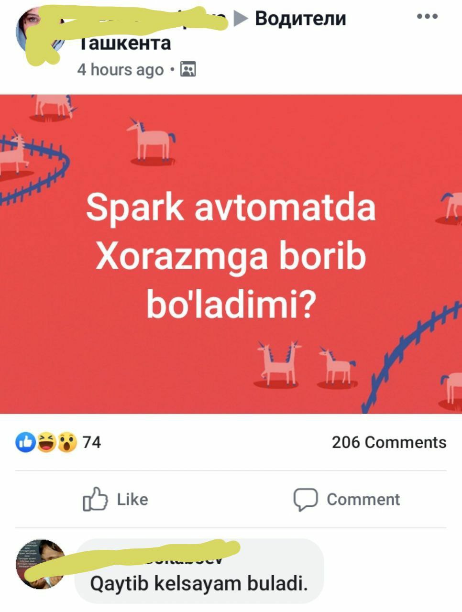462x612 pixels.
Task: Click the laughing Haha reaction emoji
Action: coord(46,442)
